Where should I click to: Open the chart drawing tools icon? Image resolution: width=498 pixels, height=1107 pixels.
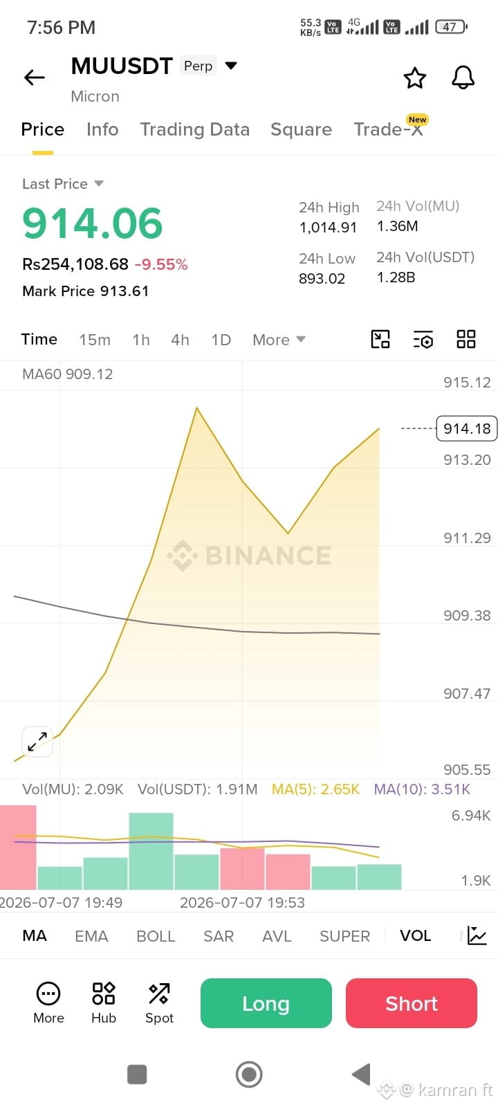pos(380,339)
